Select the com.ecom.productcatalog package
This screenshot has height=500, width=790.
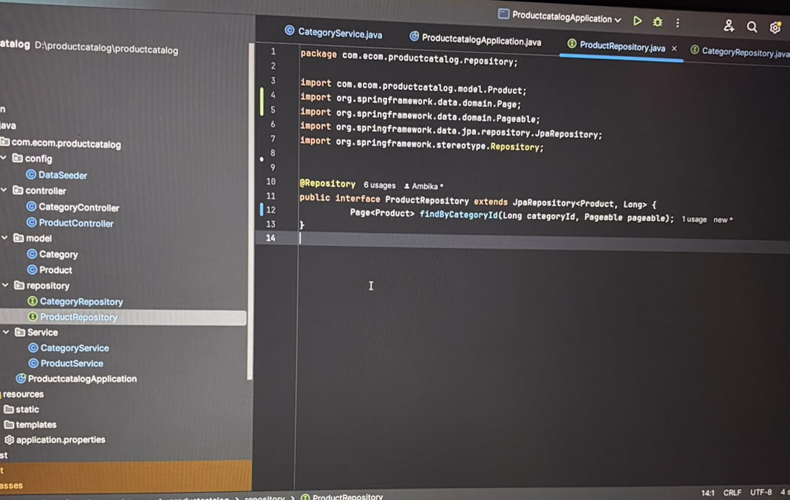[61, 144]
